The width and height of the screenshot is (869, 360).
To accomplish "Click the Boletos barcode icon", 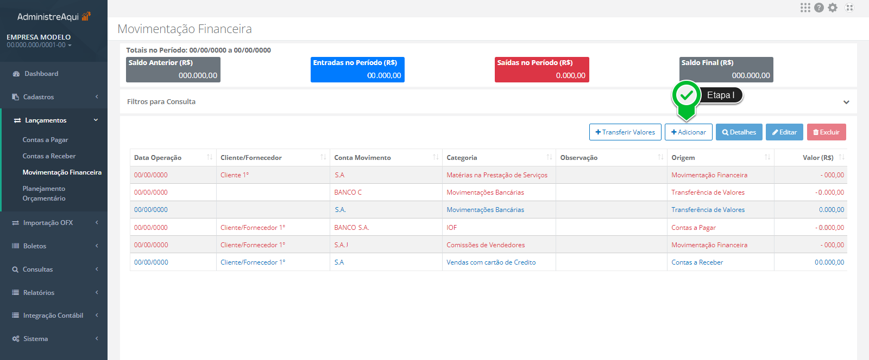I will (16, 246).
